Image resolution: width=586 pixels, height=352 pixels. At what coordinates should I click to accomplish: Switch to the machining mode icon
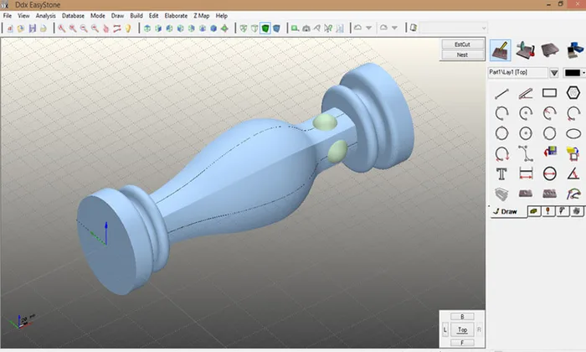[525, 50]
